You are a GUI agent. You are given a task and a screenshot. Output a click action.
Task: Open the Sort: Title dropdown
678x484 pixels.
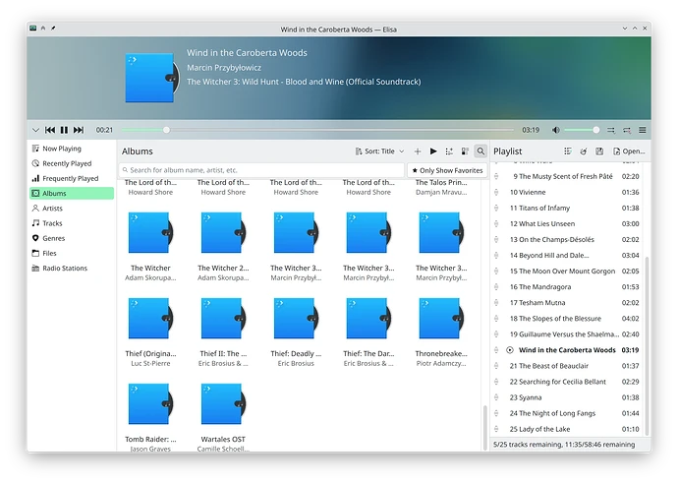[379, 151]
